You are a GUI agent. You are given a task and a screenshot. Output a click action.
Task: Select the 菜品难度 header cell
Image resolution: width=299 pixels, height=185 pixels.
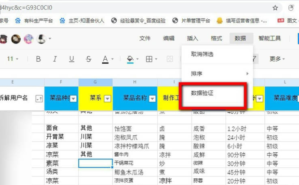(x=282, y=98)
